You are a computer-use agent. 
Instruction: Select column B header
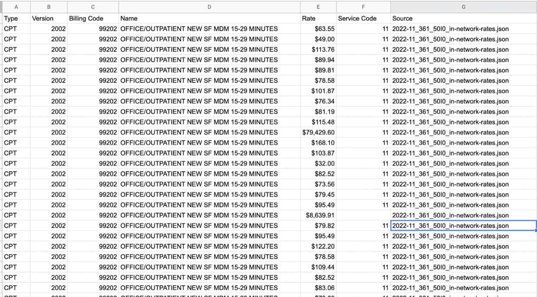click(49, 7)
